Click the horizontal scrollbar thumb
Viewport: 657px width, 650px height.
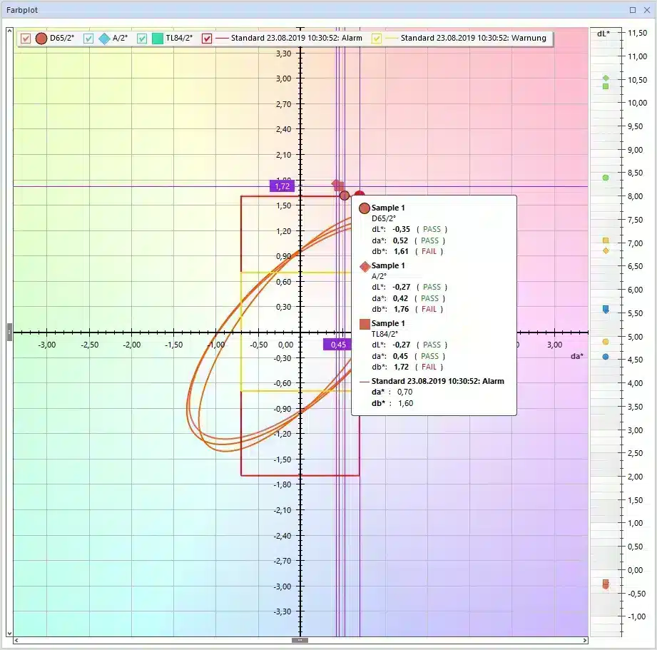point(300,640)
